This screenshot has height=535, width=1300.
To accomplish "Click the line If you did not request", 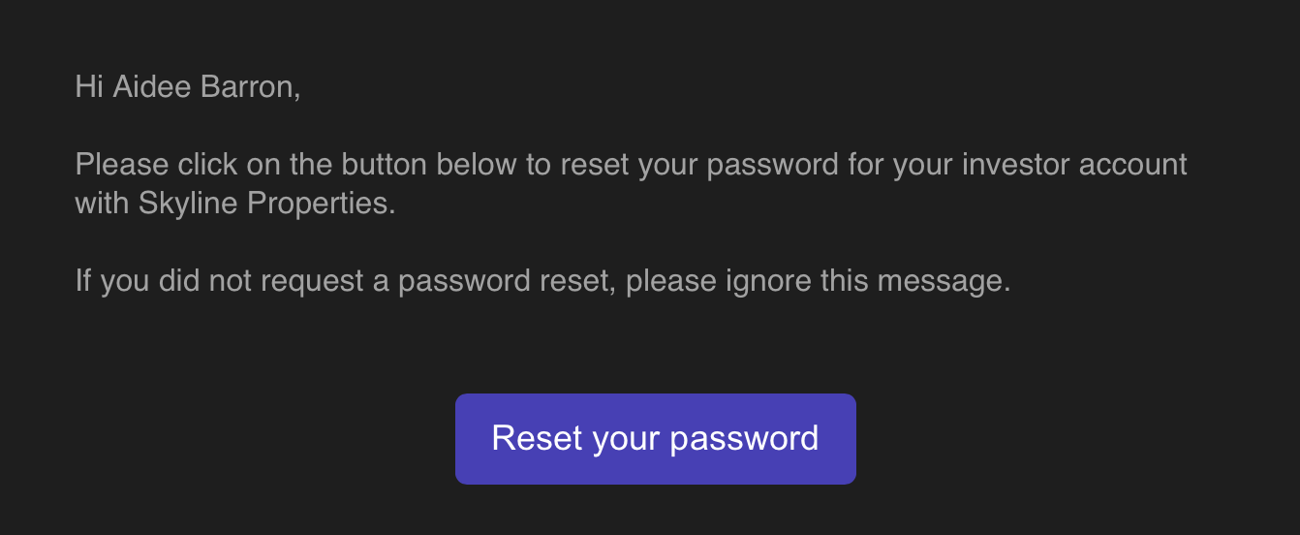I will point(542,282).
